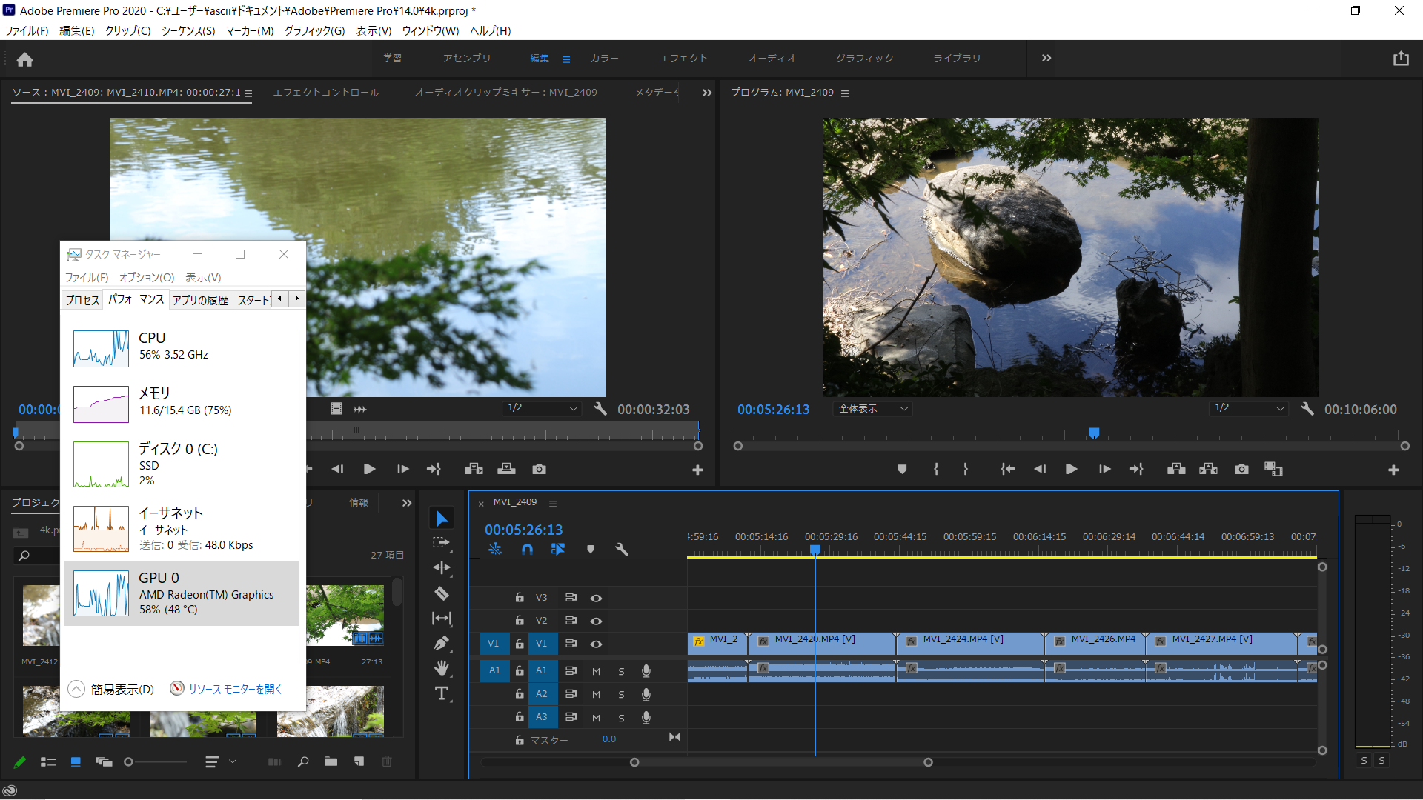The height and width of the screenshot is (800, 1423).
Task: Play the Program monitor video
Action: pos(1071,469)
